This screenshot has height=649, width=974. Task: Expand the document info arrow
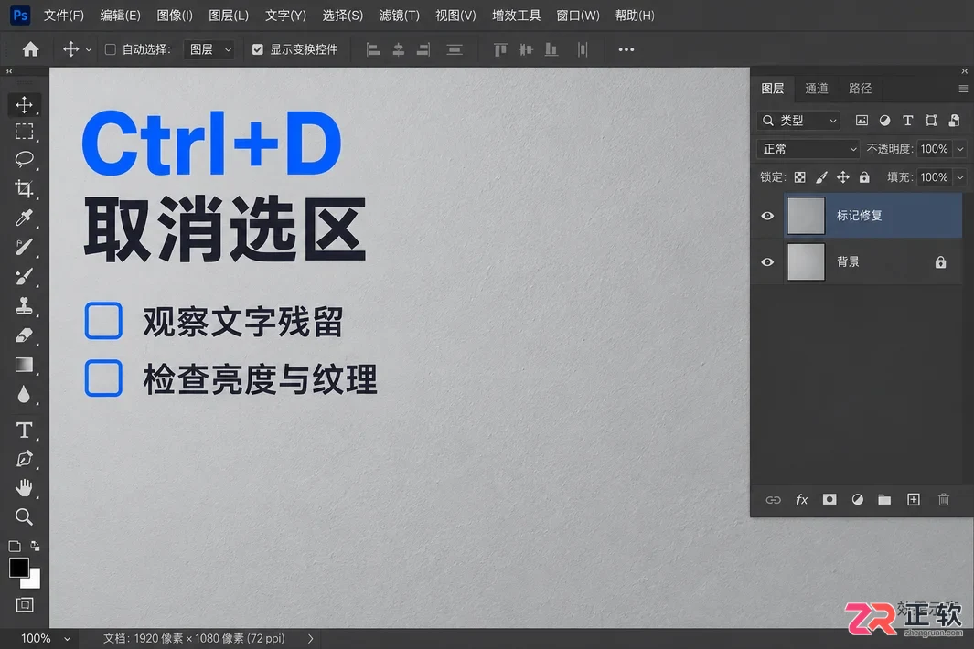pyautogui.click(x=311, y=638)
